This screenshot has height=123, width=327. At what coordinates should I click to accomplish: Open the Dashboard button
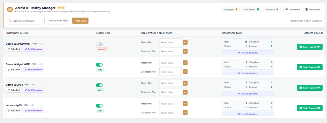click(x=293, y=9)
